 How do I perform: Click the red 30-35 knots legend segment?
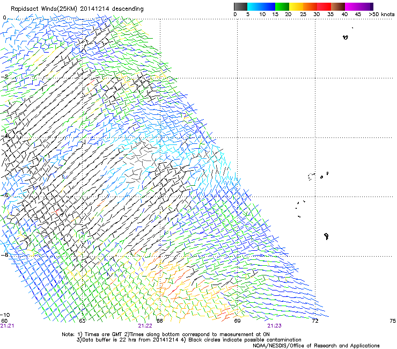coord(324,6)
